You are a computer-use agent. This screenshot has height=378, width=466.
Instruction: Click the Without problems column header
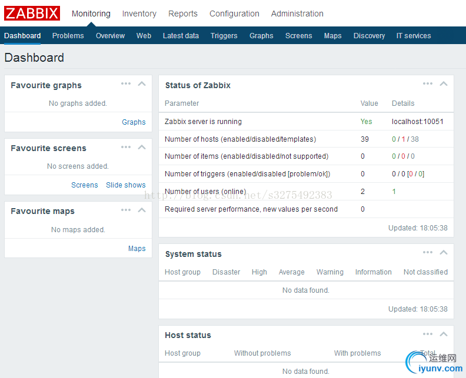pos(262,353)
